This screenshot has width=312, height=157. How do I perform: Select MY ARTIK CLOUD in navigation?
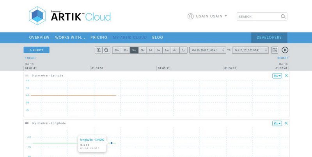(130, 37)
